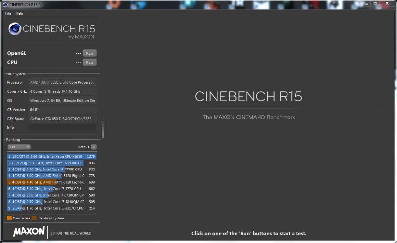The image size is (397, 243).
Task: Click the MAXON logo at bottom
Action: coord(29,231)
